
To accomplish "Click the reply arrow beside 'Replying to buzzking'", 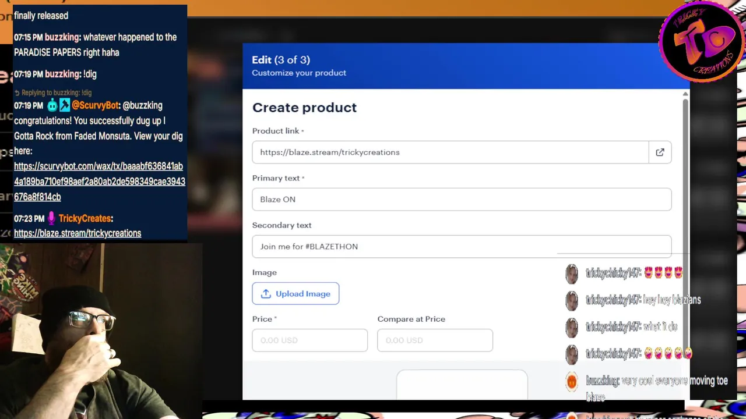I will [x=17, y=93].
